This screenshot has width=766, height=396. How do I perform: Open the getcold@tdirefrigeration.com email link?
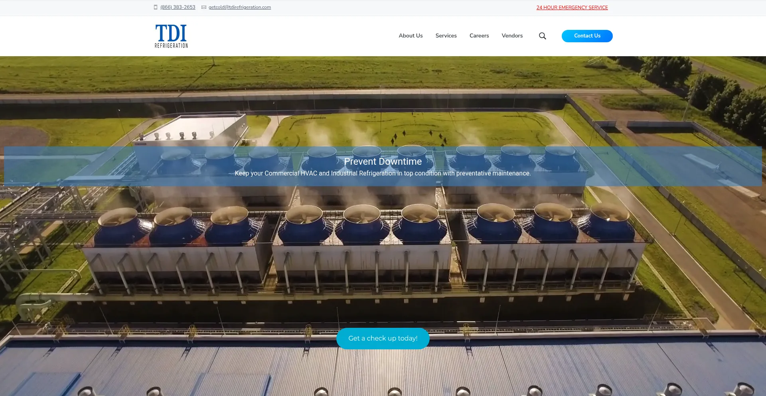239,7
